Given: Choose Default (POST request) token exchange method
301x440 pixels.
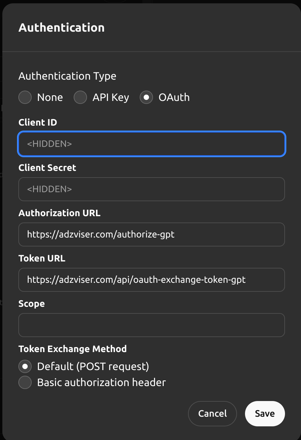Looking at the screenshot, I should tap(25, 366).
